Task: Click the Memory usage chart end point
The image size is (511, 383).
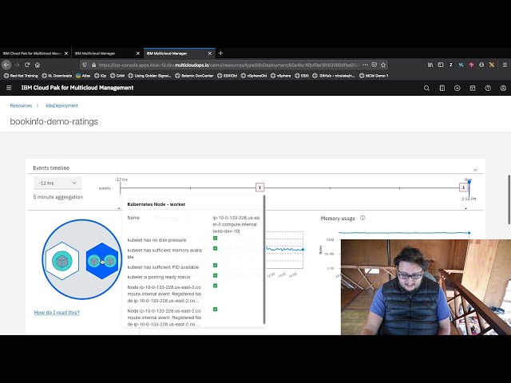Action: pos(469,233)
